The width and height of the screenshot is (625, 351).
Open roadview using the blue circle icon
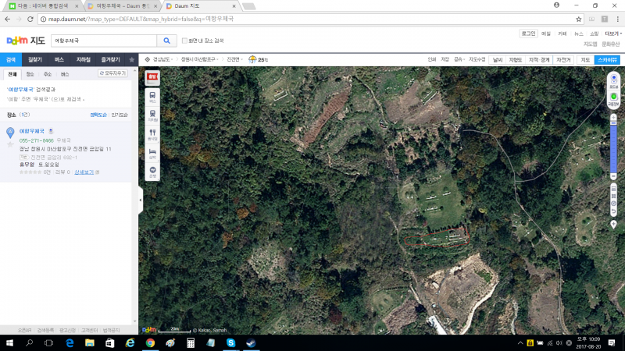point(614,80)
